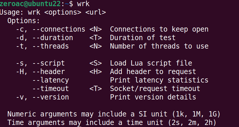
Task: Click the --threads option text
Action: click(x=50, y=46)
